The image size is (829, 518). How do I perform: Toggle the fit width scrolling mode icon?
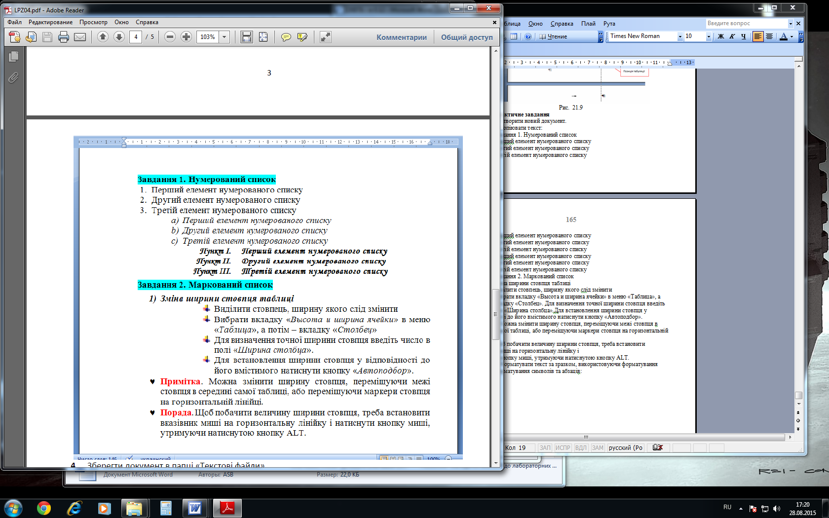tap(247, 37)
